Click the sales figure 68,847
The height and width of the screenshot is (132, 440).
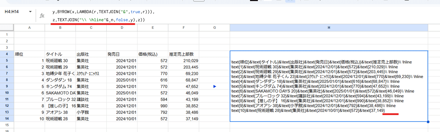tap(184, 80)
